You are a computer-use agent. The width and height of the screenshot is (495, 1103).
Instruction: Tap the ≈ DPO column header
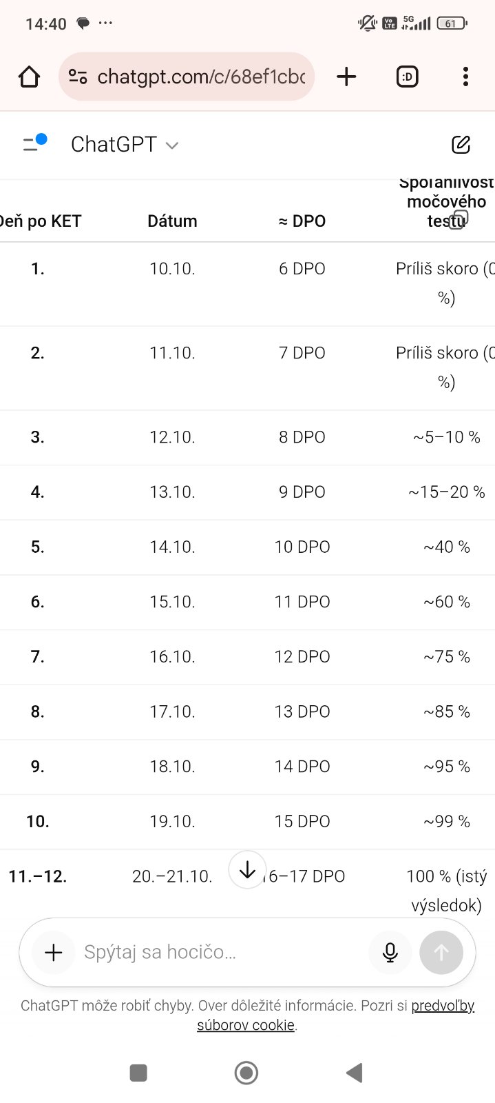coord(302,221)
